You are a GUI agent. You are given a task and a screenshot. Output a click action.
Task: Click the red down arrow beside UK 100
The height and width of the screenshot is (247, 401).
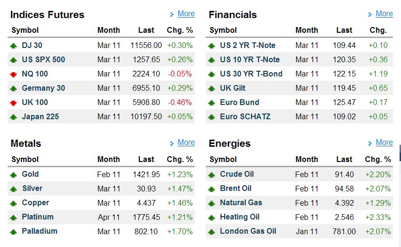(13, 103)
